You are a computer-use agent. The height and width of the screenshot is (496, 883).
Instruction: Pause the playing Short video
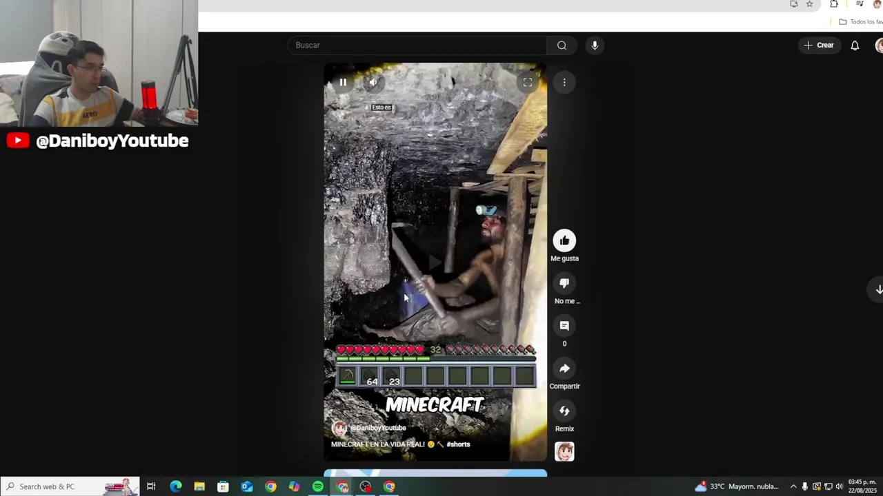click(343, 83)
